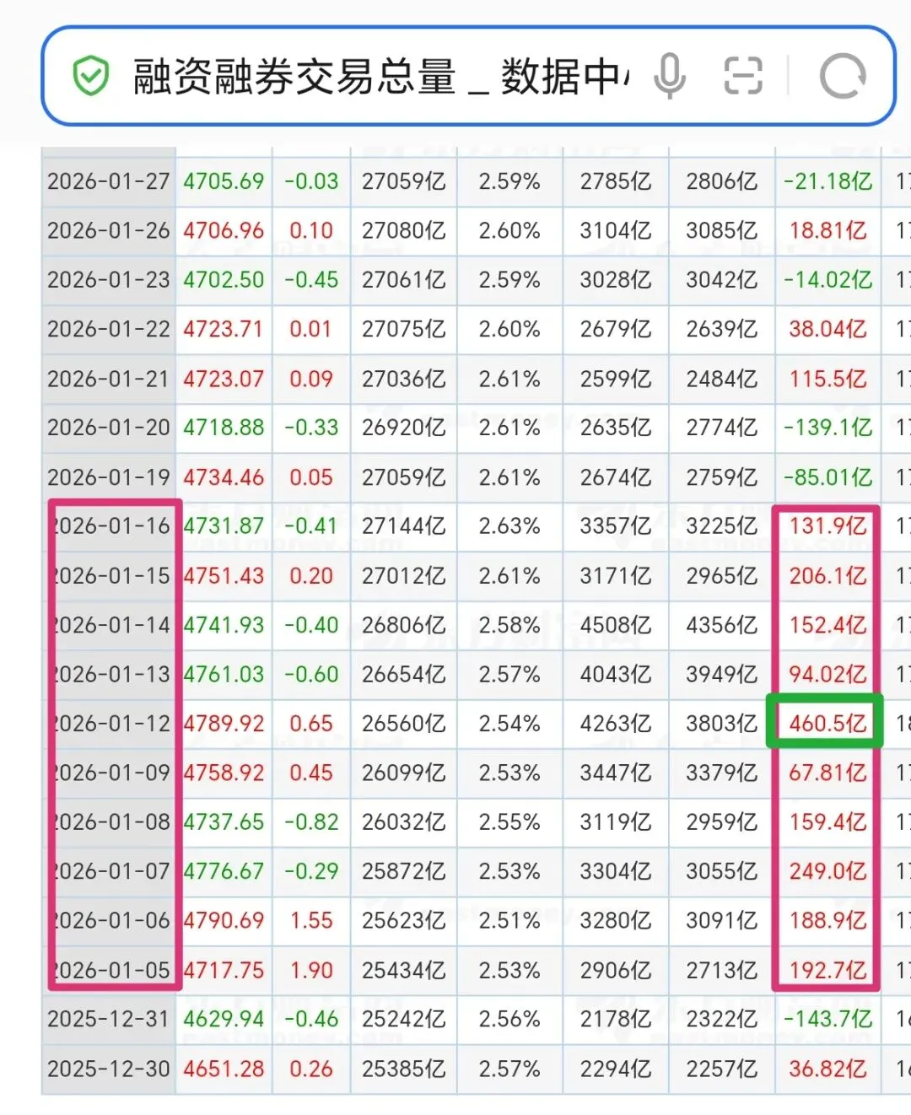Select date cell 2026-01-22
The width and height of the screenshot is (911, 1115).
tap(109, 329)
